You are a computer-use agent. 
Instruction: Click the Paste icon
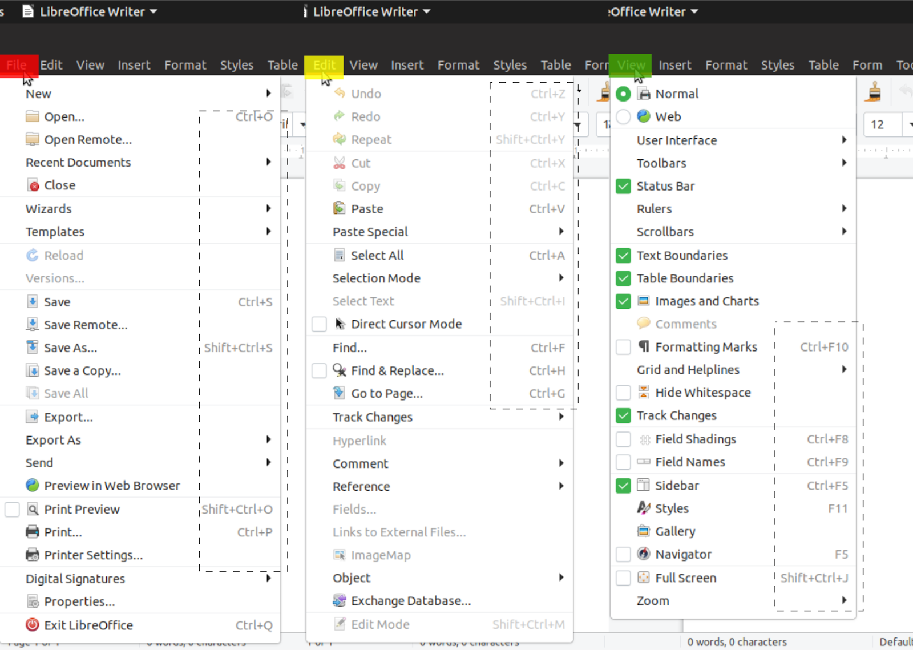[x=340, y=209]
